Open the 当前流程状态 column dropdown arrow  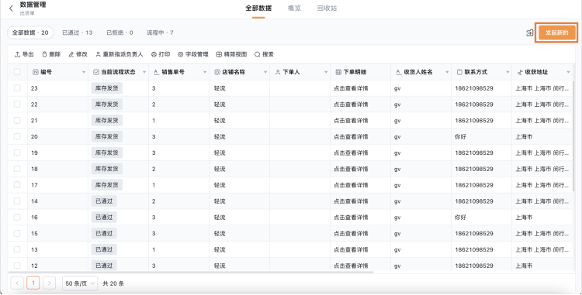pyautogui.click(x=144, y=72)
